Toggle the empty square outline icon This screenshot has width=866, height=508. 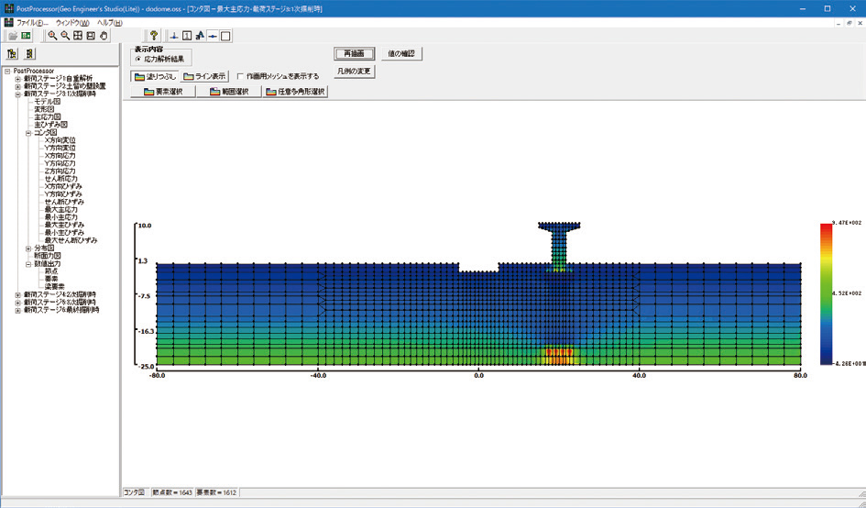click(225, 36)
